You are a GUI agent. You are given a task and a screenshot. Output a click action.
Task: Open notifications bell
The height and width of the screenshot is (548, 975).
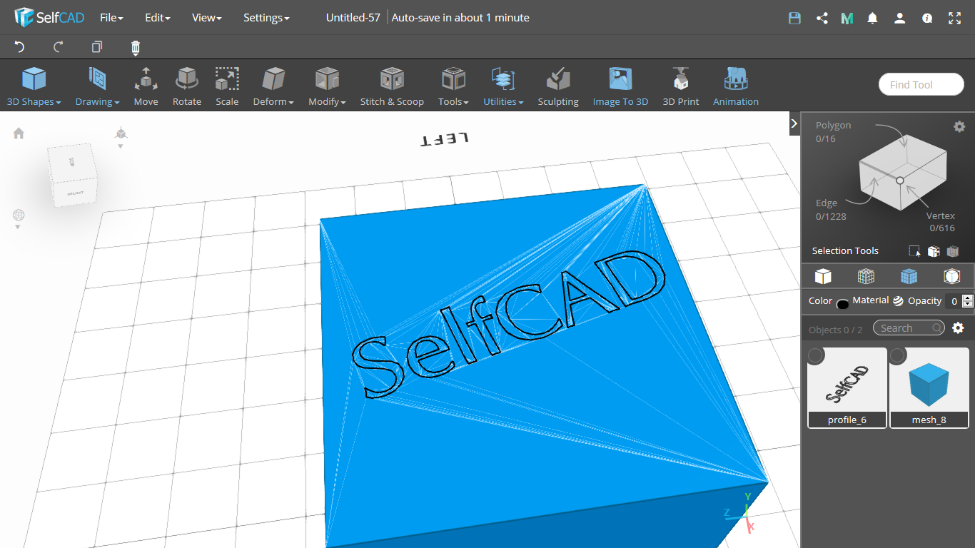872,18
